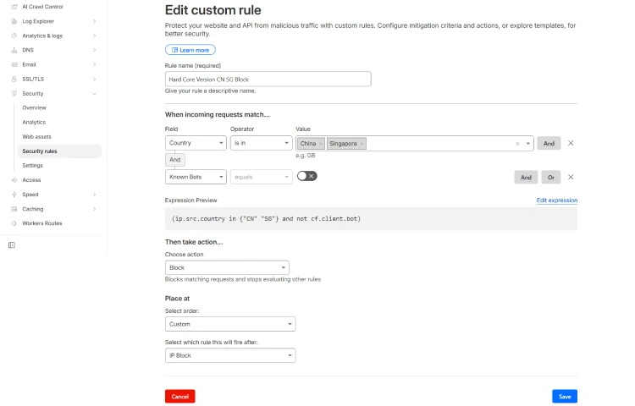This screenshot has width=635, height=406.
Task: Click the Analytics & logs icon
Action: (14, 36)
